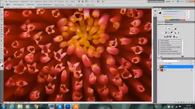Expand 'Выборочная коррекция цвета наборы' presets
This screenshot has height=109, width=195.
tap(159, 54)
